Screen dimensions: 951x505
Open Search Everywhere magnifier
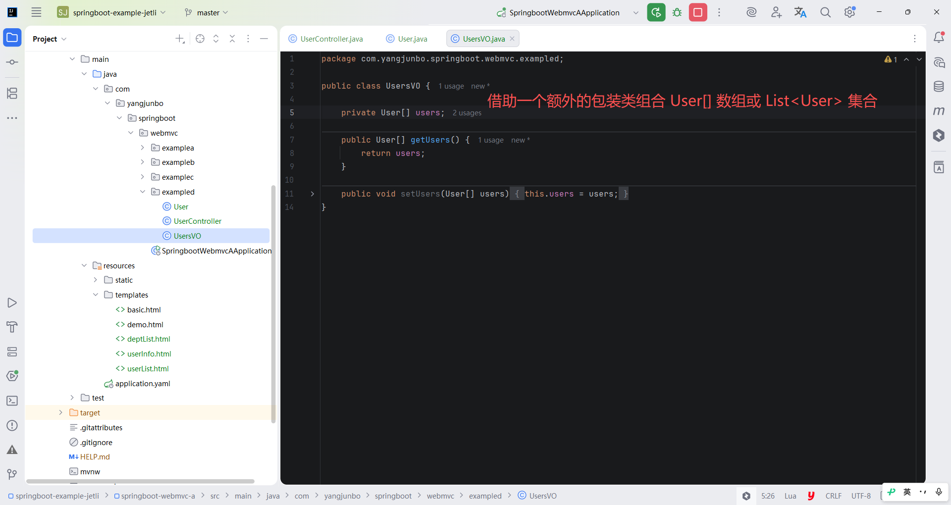[825, 12]
